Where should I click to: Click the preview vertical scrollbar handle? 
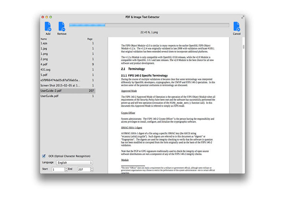click(243, 47)
